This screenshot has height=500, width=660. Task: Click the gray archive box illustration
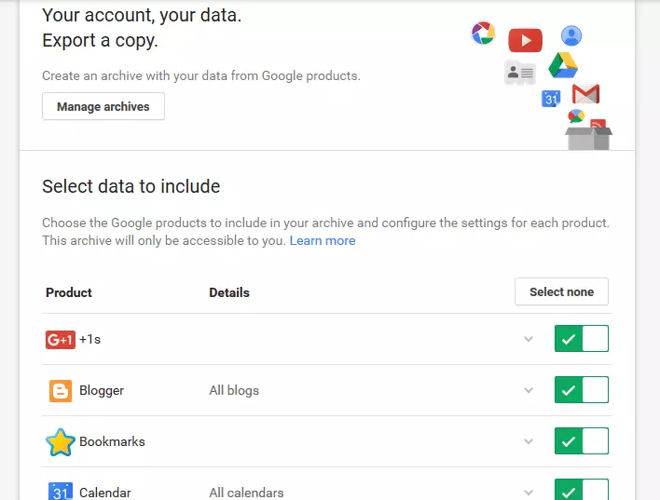(x=588, y=138)
